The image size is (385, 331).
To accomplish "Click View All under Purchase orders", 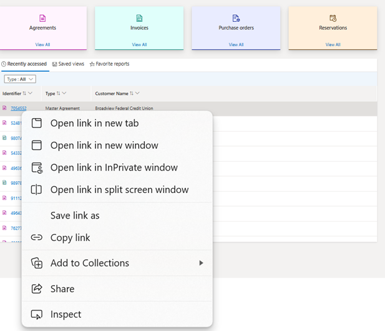I will pos(236,44).
